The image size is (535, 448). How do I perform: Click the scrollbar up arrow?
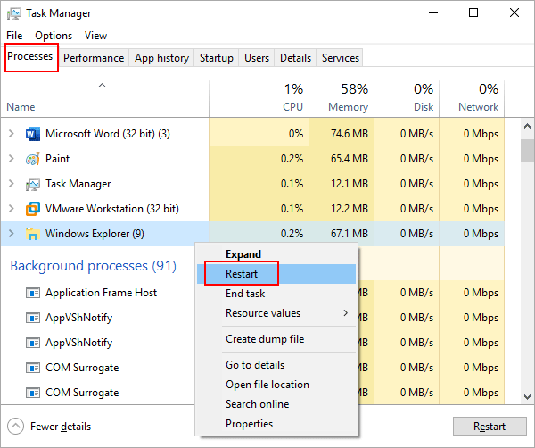[x=528, y=126]
